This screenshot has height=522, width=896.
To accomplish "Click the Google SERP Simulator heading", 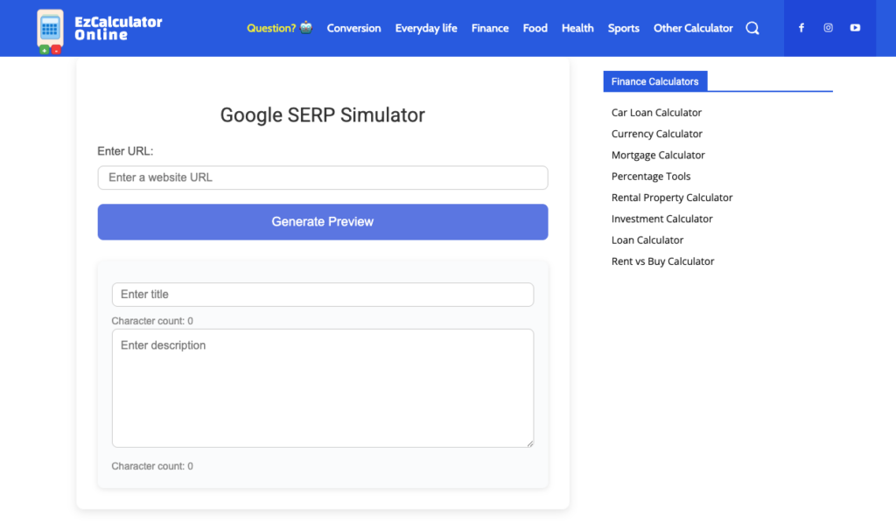I will point(323,115).
